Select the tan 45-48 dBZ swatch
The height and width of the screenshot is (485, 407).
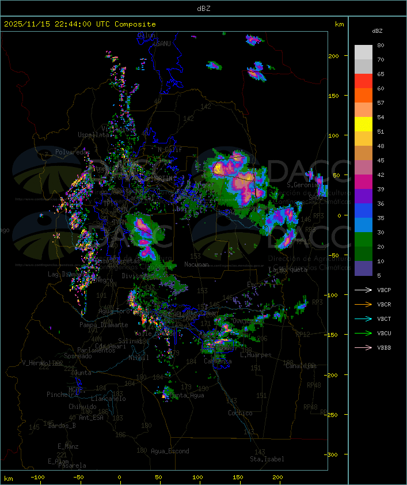[x=363, y=153]
